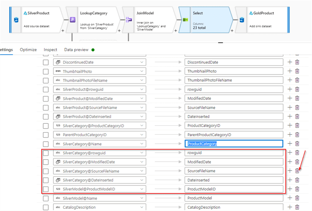This screenshot has height=211, width=312.
Task: Open the dropdown for SilverCategory@Name column
Action: point(142,143)
